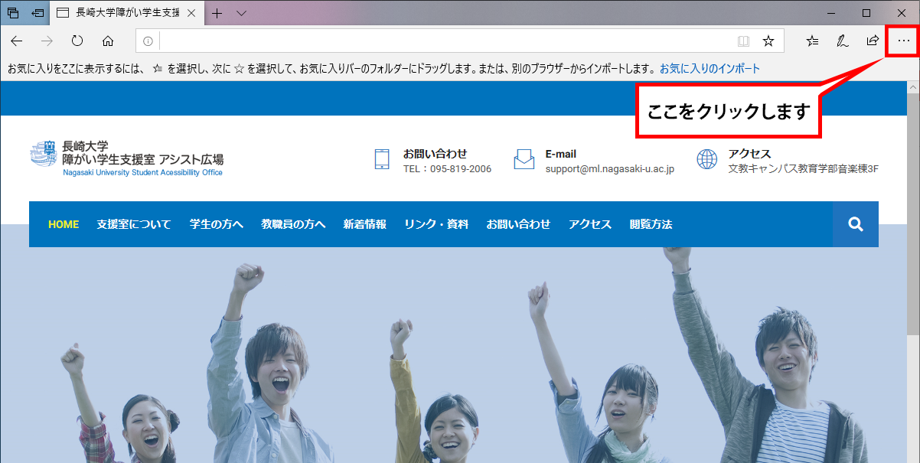This screenshot has width=920, height=463.
Task: Go to the browser home page icon
Action: [108, 41]
